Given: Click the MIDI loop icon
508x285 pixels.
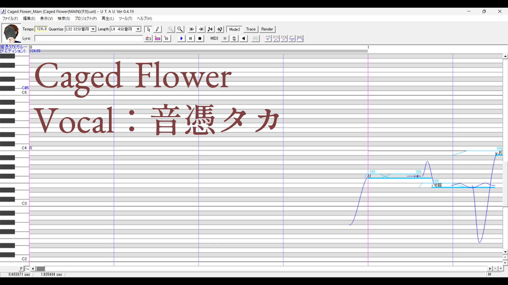Looking at the screenshot, I should (x=234, y=39).
